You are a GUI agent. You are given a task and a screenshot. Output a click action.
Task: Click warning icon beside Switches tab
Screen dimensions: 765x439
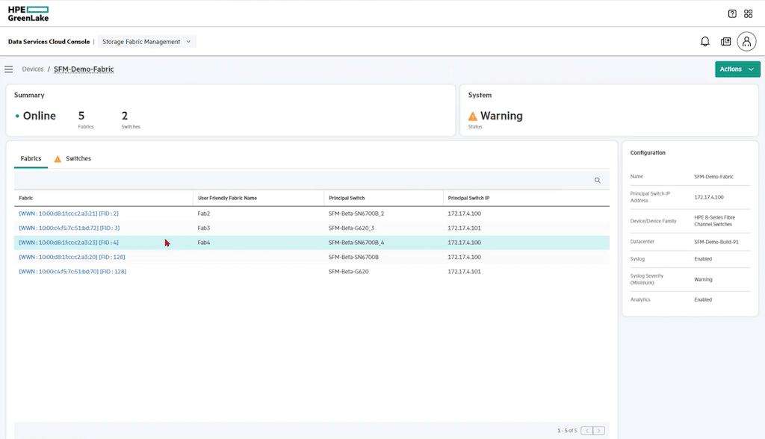coord(58,158)
